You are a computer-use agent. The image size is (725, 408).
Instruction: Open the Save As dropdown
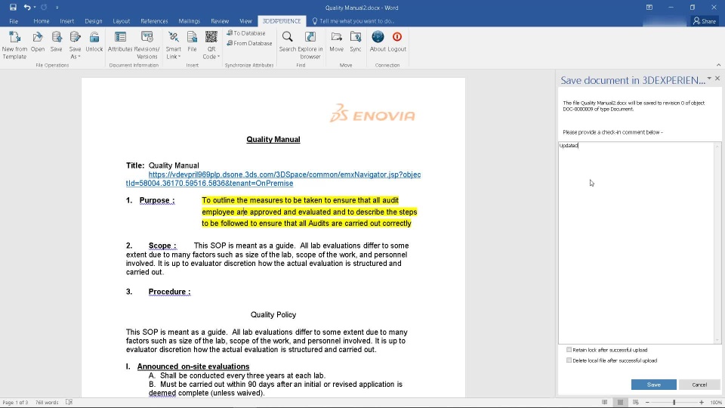point(75,45)
